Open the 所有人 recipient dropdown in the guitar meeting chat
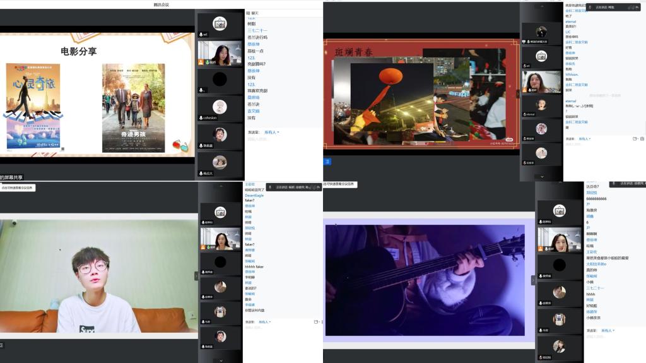 (x=608, y=330)
